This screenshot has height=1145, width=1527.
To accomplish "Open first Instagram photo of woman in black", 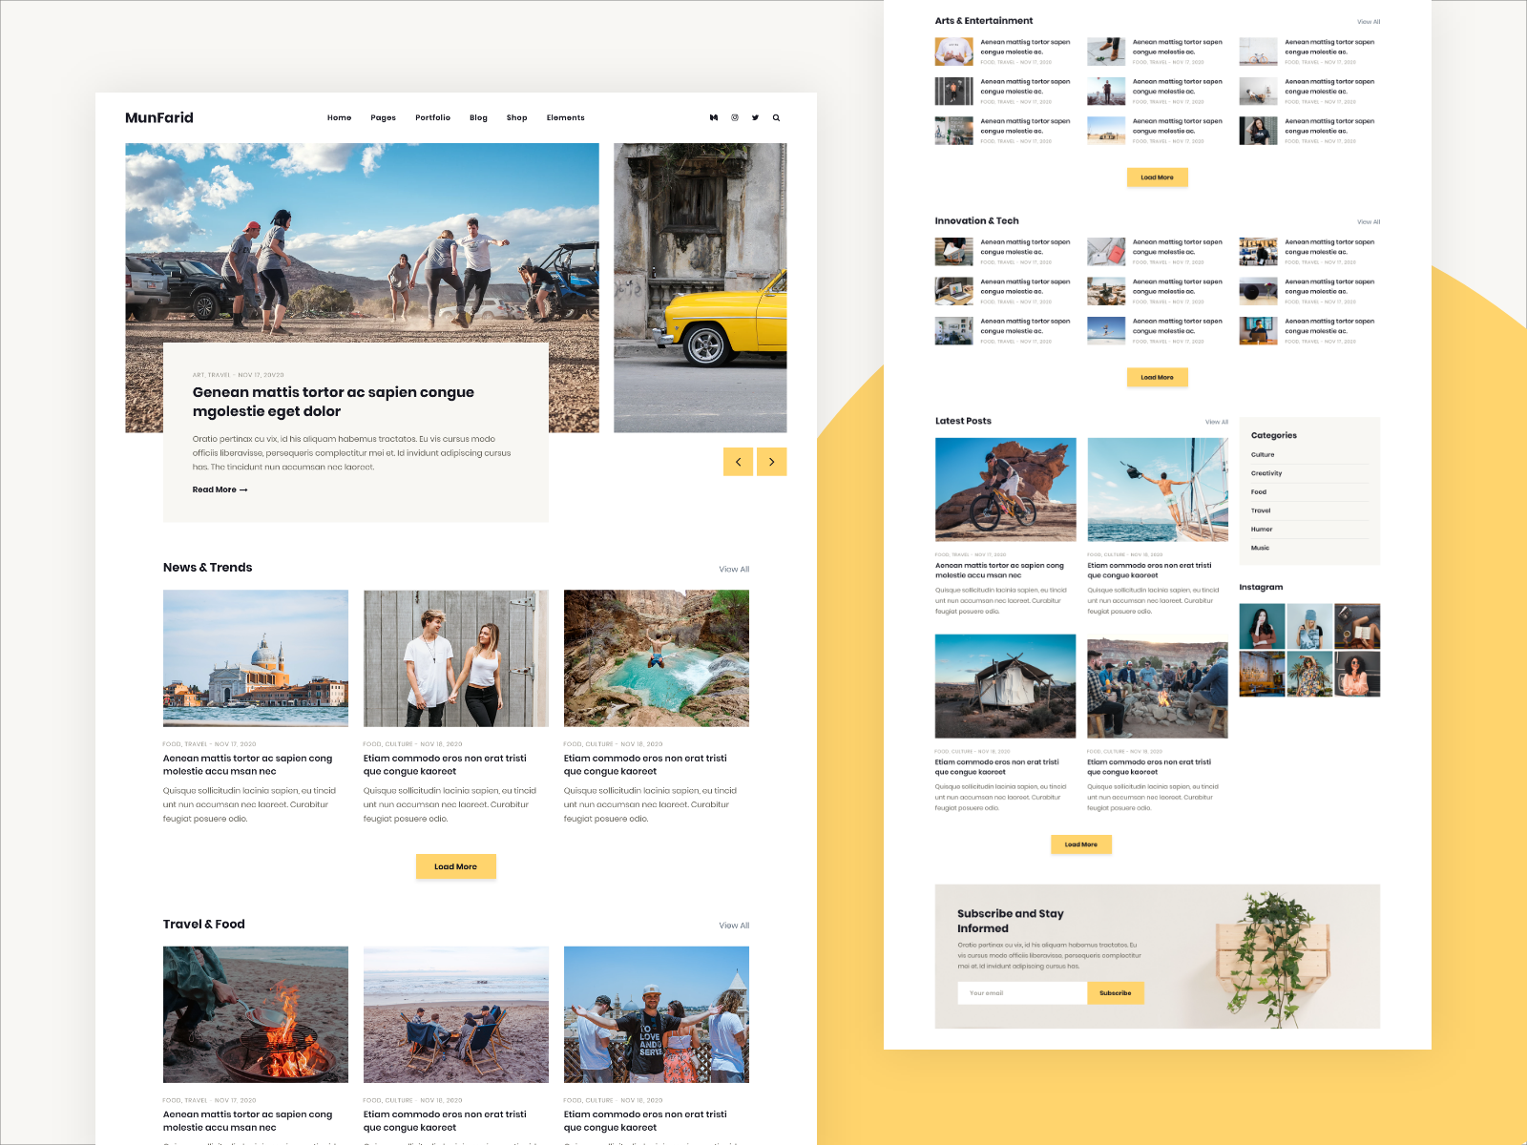I will click(x=1262, y=626).
